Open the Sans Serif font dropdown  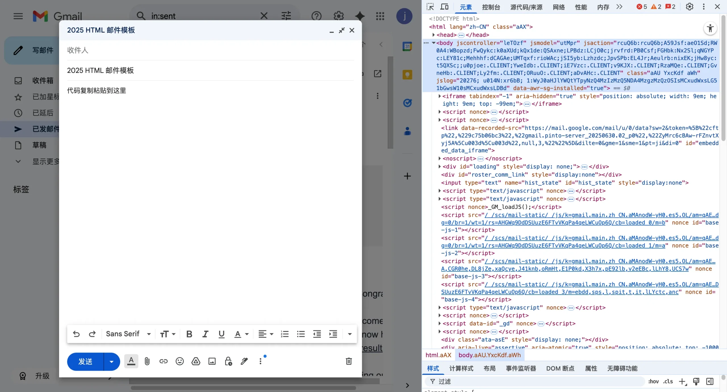tap(128, 334)
